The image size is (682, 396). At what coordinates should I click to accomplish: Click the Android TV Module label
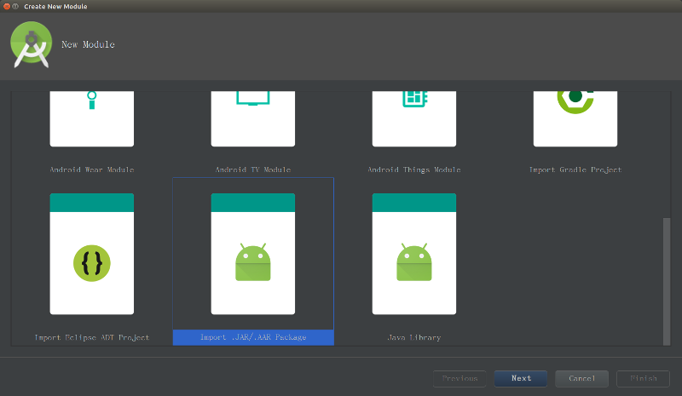[x=253, y=169]
